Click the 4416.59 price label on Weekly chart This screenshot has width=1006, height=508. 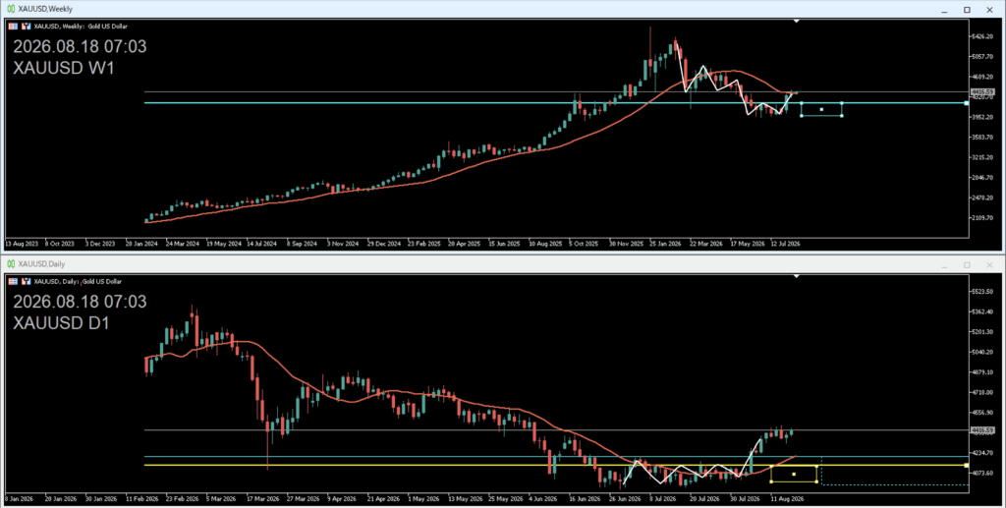coord(982,92)
